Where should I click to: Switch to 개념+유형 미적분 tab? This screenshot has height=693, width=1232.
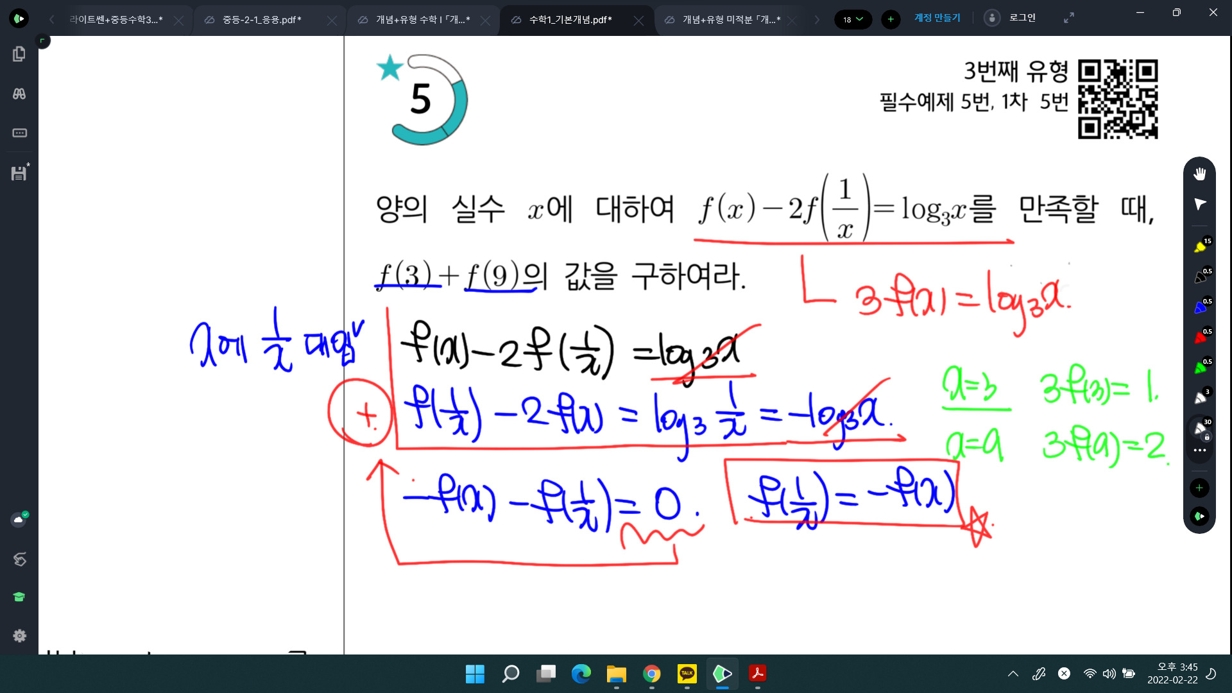coord(731,20)
